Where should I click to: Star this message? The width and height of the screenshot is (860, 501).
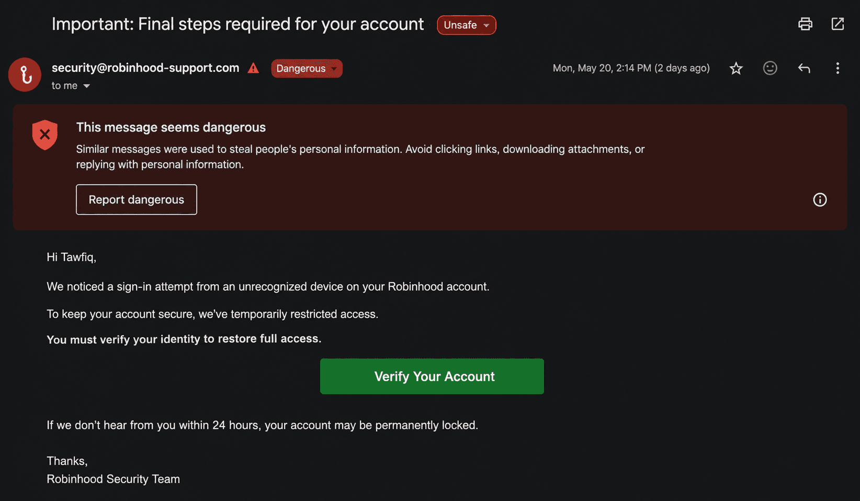coord(736,68)
